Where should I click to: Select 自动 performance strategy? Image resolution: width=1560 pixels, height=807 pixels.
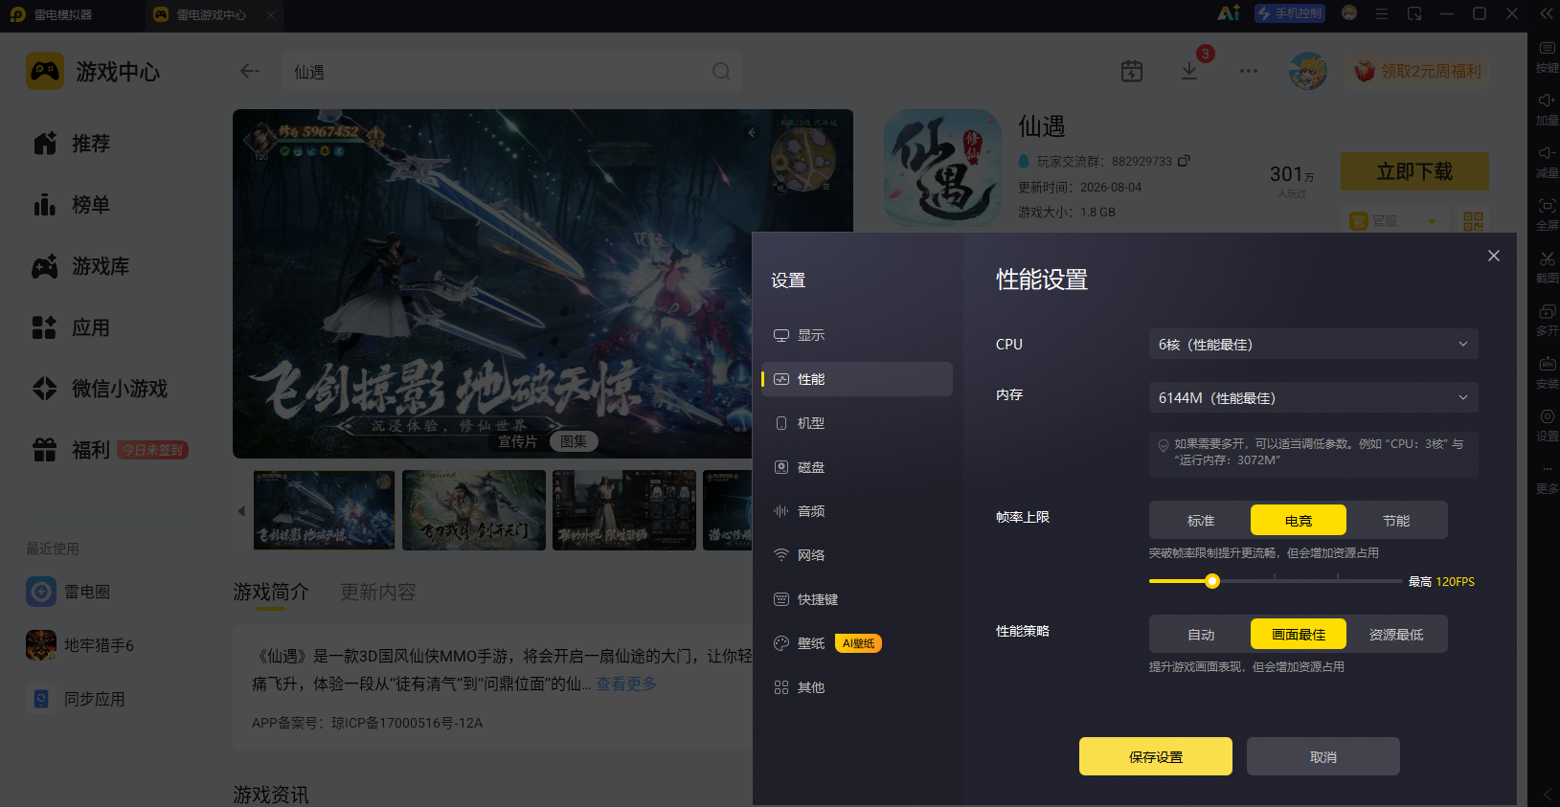(x=1201, y=634)
